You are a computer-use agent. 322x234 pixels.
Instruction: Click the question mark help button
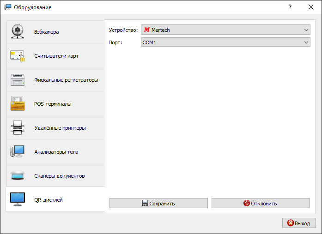tap(290, 7)
